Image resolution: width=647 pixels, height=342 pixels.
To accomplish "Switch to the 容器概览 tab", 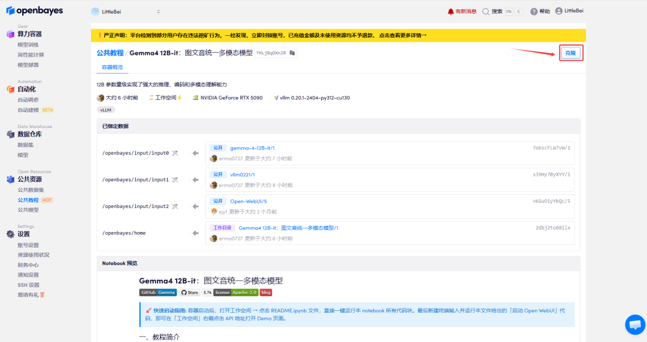I will [112, 67].
